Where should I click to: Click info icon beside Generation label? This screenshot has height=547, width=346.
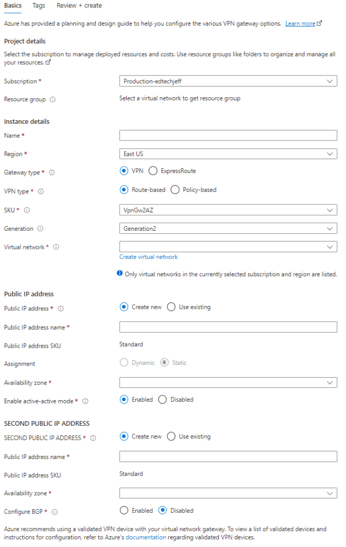(41, 229)
